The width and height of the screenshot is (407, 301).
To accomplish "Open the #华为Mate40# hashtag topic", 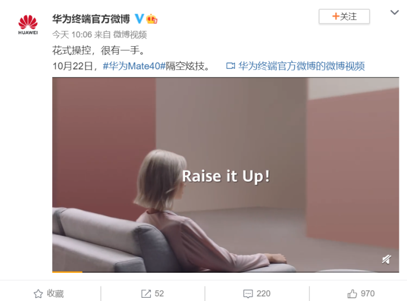I will [x=134, y=66].
